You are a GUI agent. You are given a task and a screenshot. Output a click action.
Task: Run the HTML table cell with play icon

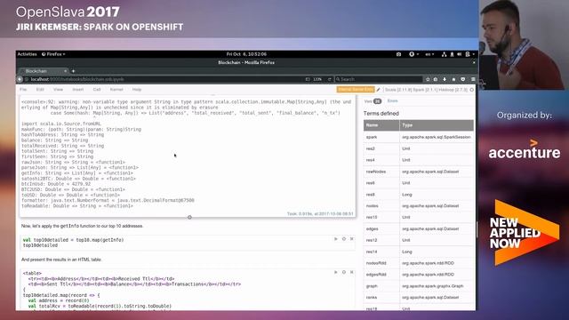336,272
